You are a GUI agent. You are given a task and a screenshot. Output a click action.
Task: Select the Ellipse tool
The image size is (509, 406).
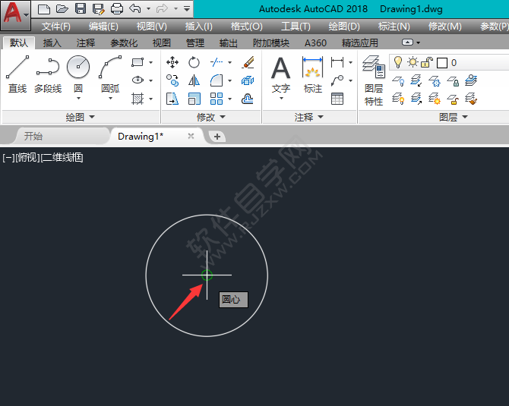(x=138, y=80)
